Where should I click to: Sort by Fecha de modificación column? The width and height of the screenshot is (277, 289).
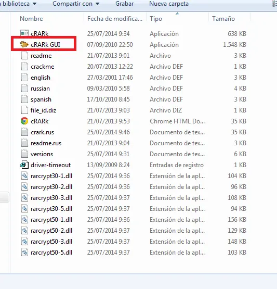[115, 19]
